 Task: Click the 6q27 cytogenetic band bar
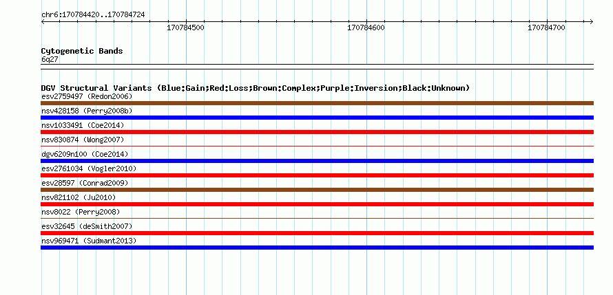click(x=317, y=67)
